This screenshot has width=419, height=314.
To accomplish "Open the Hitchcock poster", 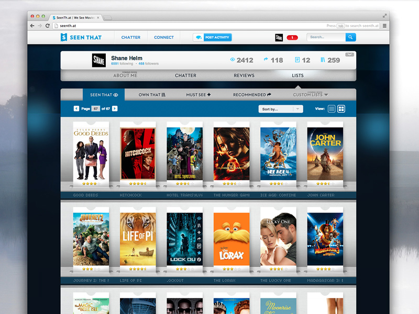I will tap(138, 153).
